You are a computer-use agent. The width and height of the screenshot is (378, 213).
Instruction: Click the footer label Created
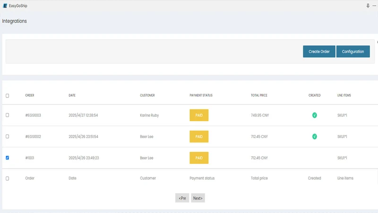314,178
